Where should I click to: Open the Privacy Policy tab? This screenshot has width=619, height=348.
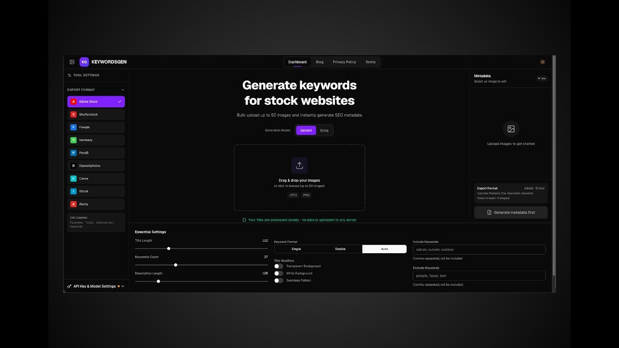(344, 62)
